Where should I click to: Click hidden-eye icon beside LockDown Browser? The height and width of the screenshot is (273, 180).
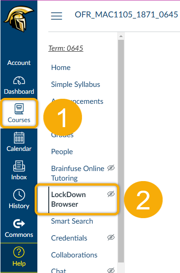111,194
